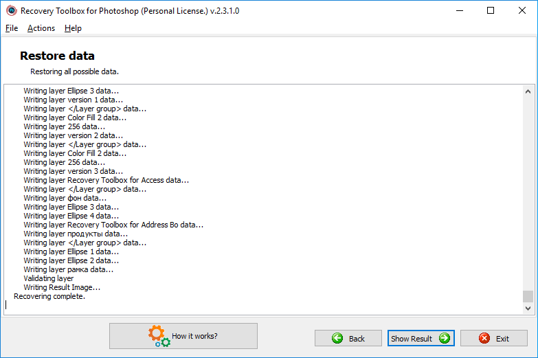This screenshot has height=358, width=538.
Task: Click the log scrollbar down arrow
Action: tap(528, 309)
